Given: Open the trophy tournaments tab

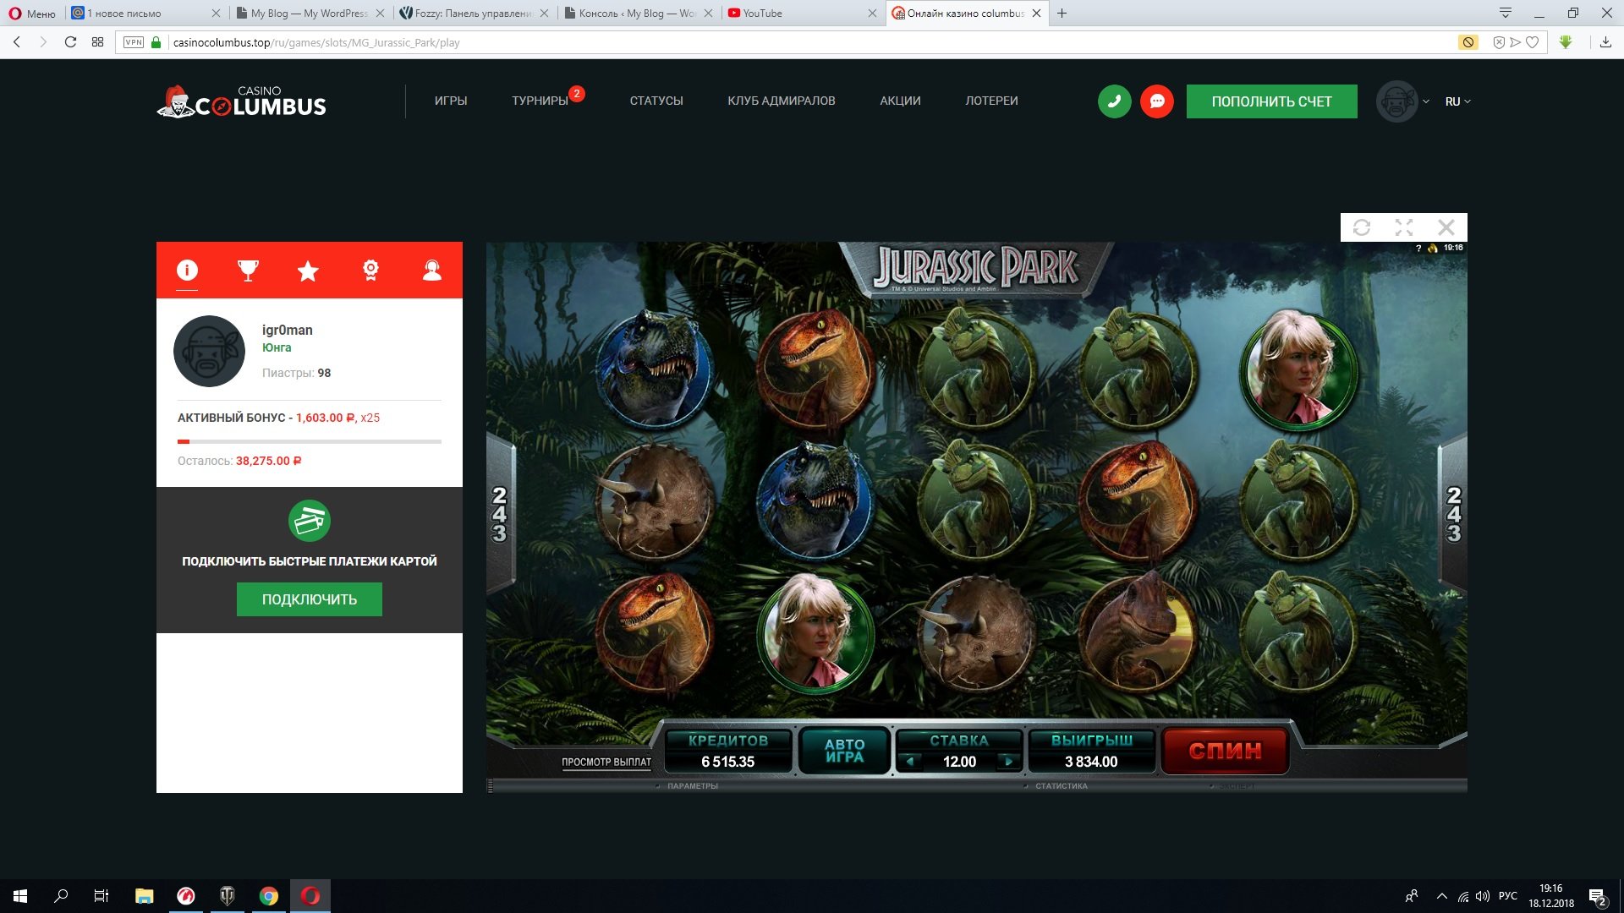Looking at the screenshot, I should (248, 270).
